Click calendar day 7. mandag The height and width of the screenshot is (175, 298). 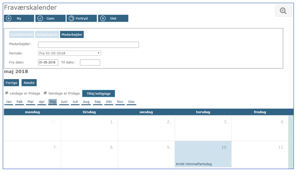[33, 154]
